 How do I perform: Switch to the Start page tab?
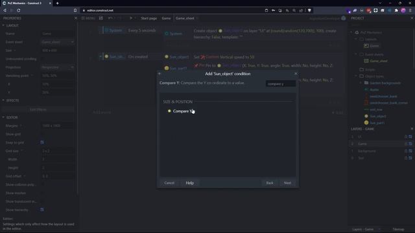point(148,18)
